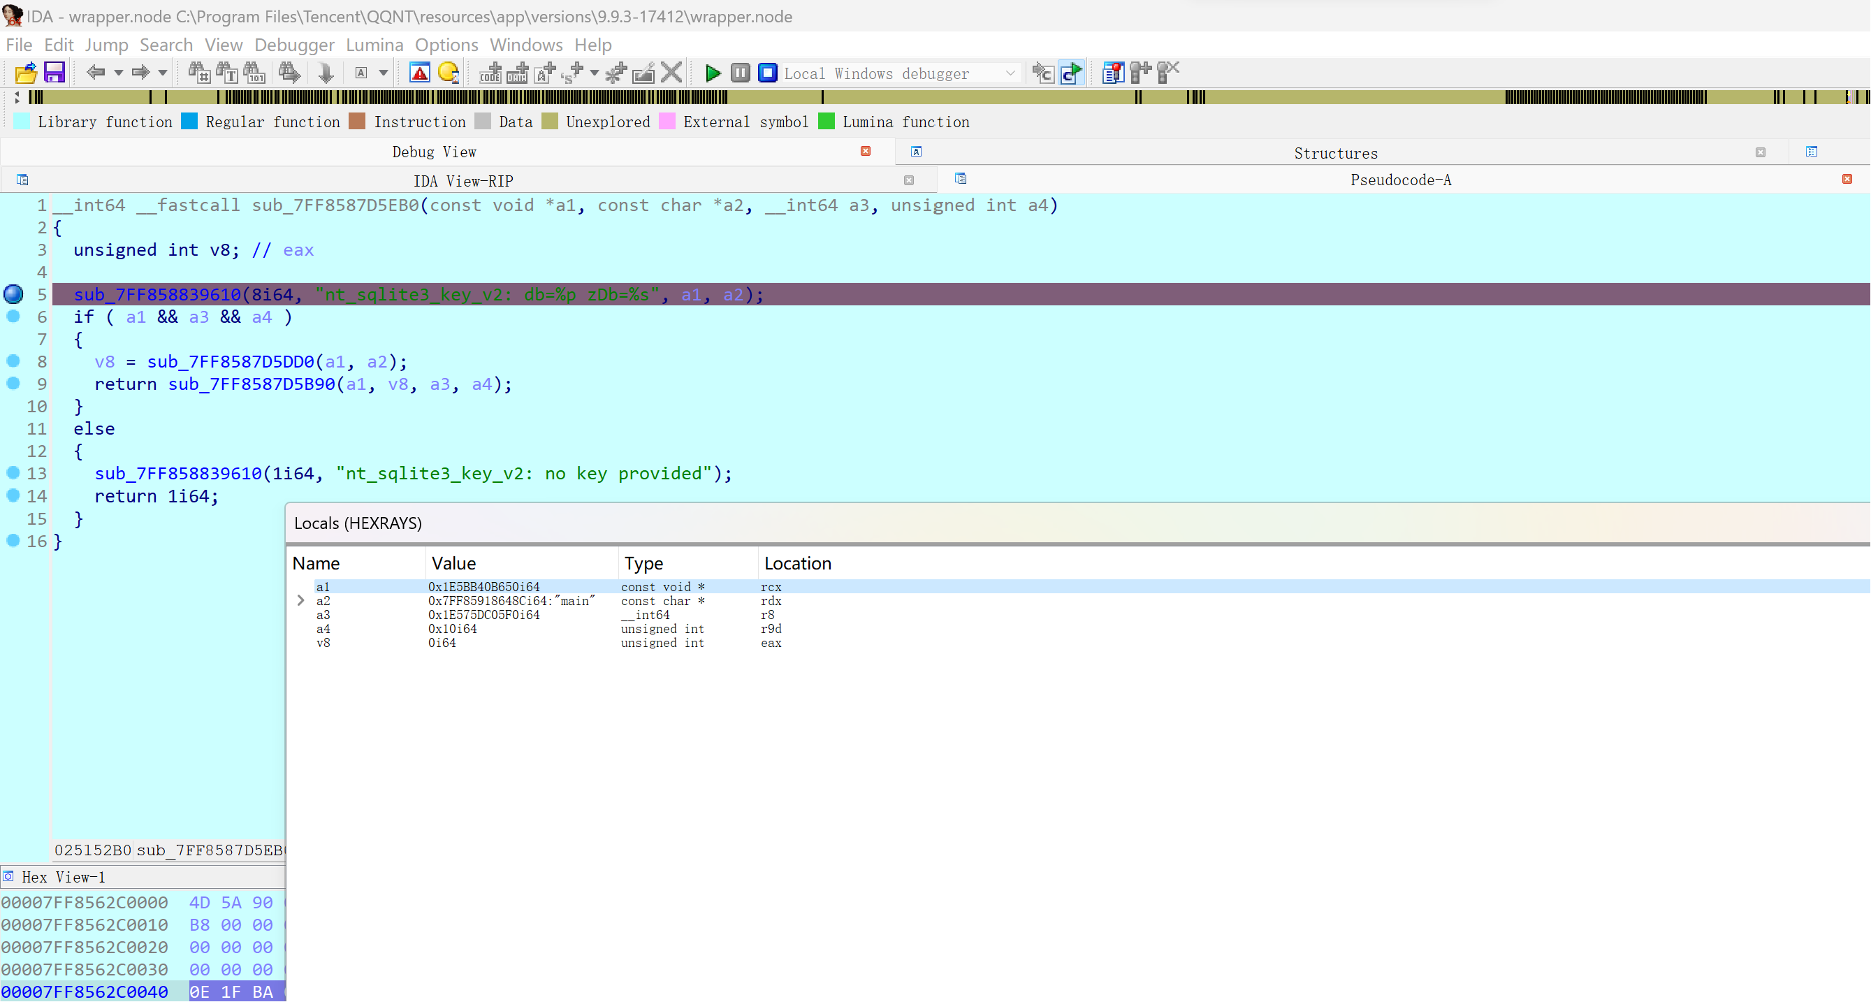Toggle breakpoint on line 5
Image resolution: width=1871 pixels, height=1002 pixels.
13,294
